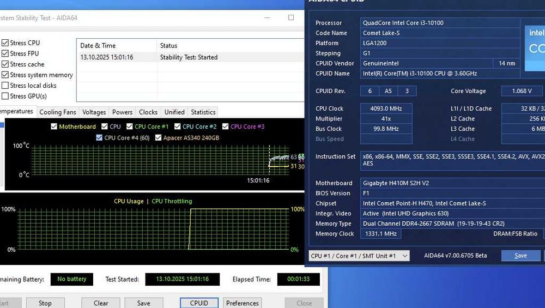545x308 pixels.
Task: Select the Temperatures tab
Action: [17, 111]
